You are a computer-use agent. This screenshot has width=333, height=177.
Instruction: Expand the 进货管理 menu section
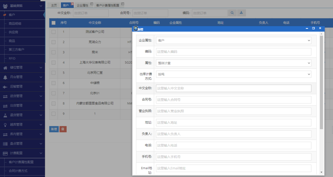41,96
